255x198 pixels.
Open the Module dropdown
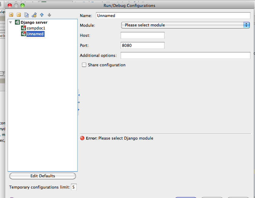pyautogui.click(x=185, y=25)
